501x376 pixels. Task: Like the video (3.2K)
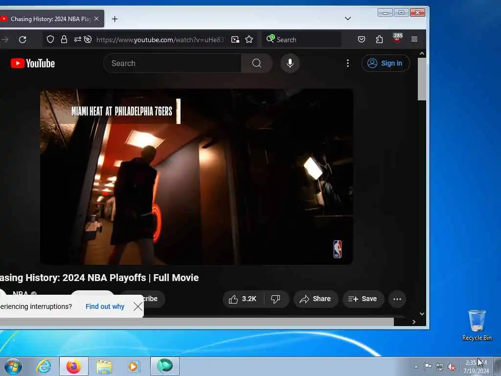point(243,299)
